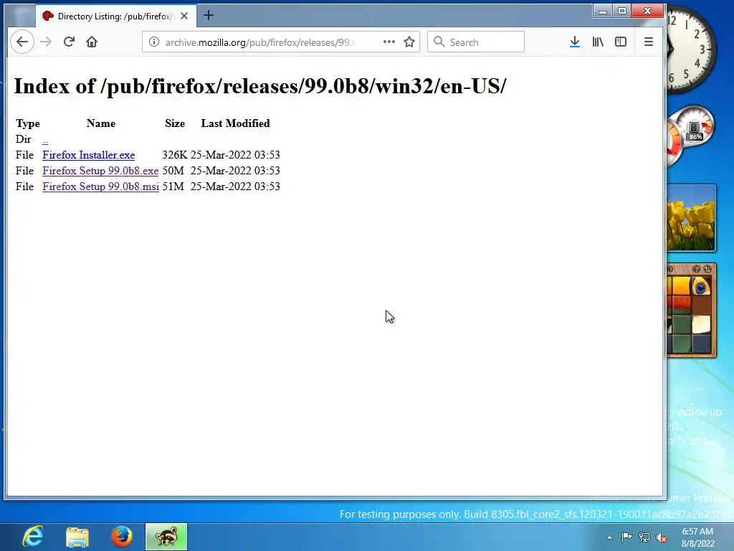Click the address bar URL
734x551 pixels.
tap(259, 42)
